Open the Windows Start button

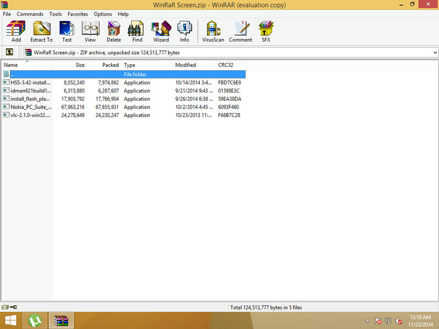pos(10,321)
